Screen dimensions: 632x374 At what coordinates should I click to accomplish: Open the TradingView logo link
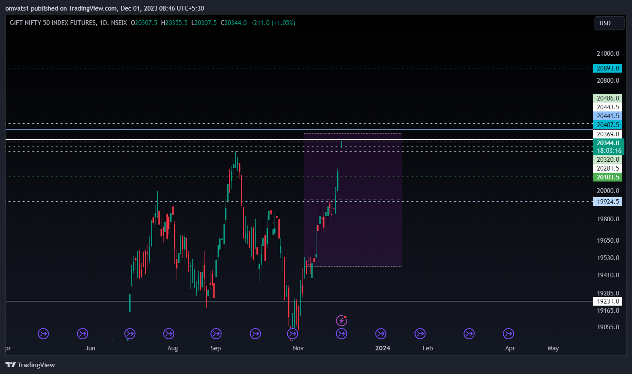pyautogui.click(x=30, y=365)
